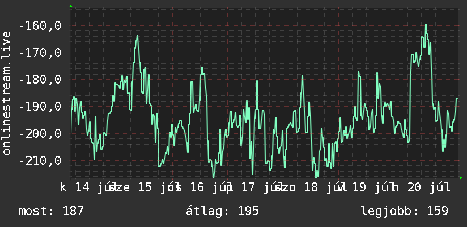Screen dimensions: 467x227
Task: Click the átlag: 195 average value
Action: (222, 211)
